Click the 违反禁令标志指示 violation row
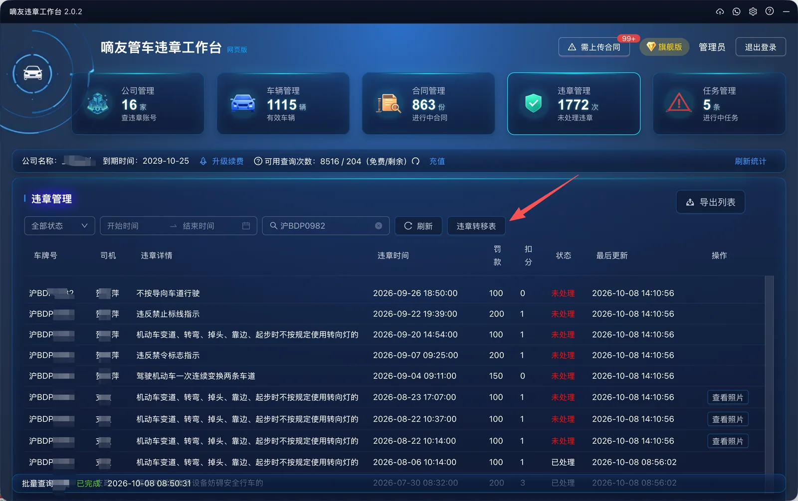The image size is (798, 501). pyautogui.click(x=394, y=355)
